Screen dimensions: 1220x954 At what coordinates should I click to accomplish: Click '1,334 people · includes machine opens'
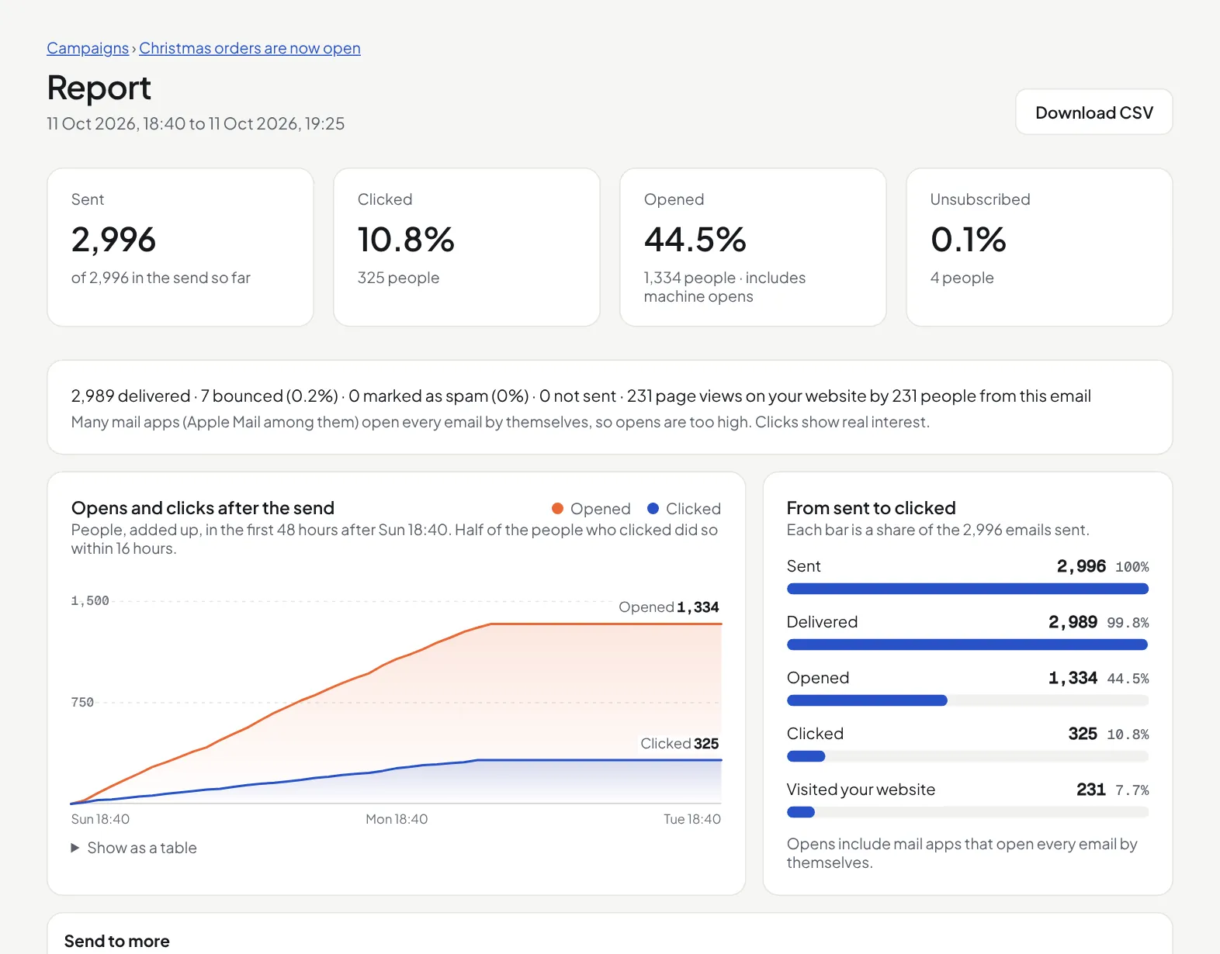[725, 287]
